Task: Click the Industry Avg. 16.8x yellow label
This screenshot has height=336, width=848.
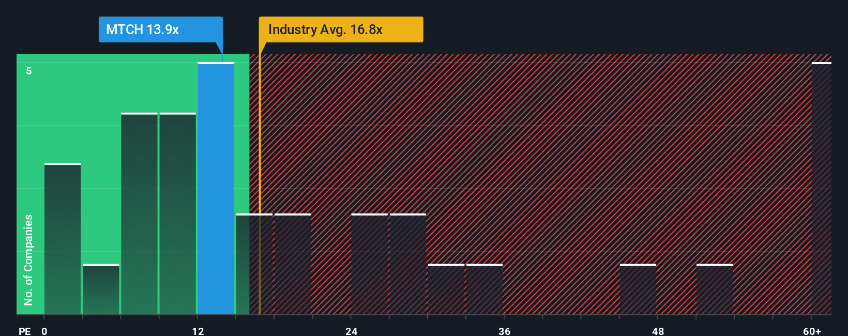Action: click(x=341, y=29)
